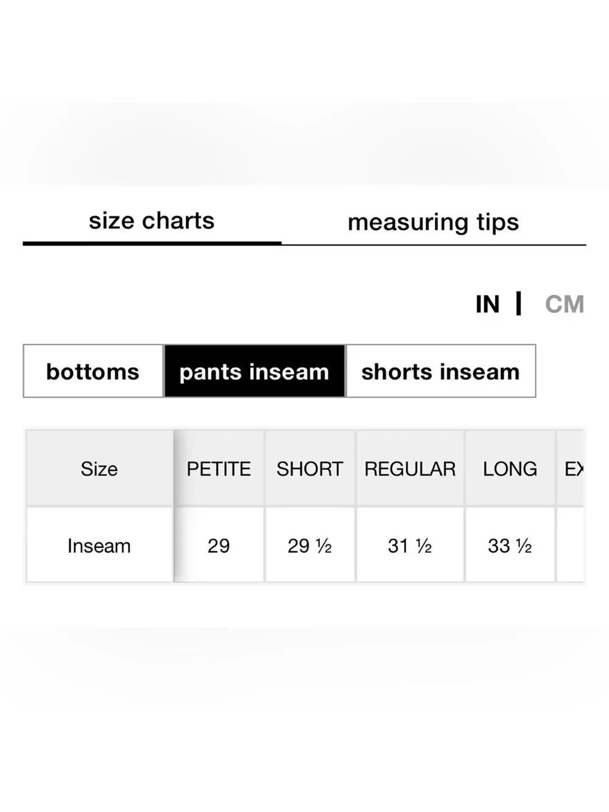This screenshot has width=609, height=812.
Task: Click the PETITE column header
Action: (219, 468)
